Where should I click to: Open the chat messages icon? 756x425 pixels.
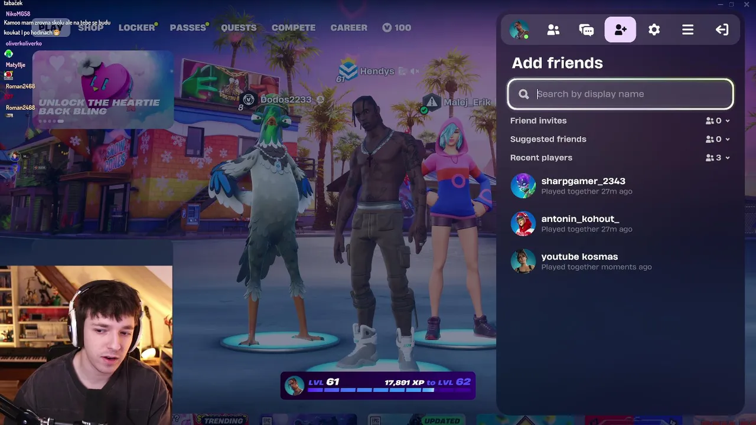pos(586,30)
